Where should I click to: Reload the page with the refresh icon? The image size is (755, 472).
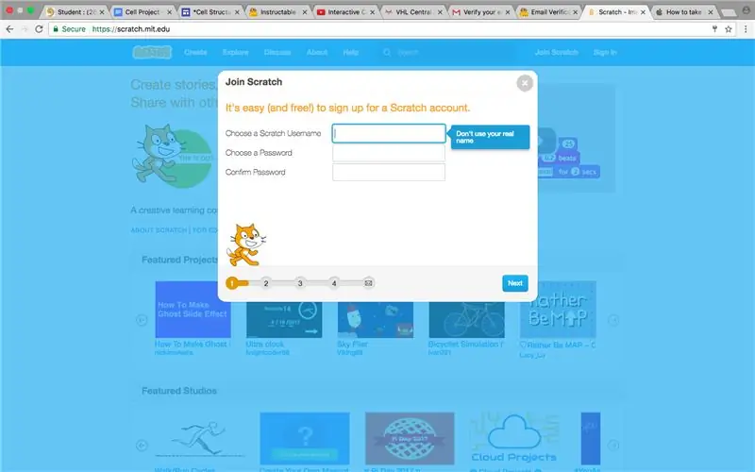pos(39,29)
